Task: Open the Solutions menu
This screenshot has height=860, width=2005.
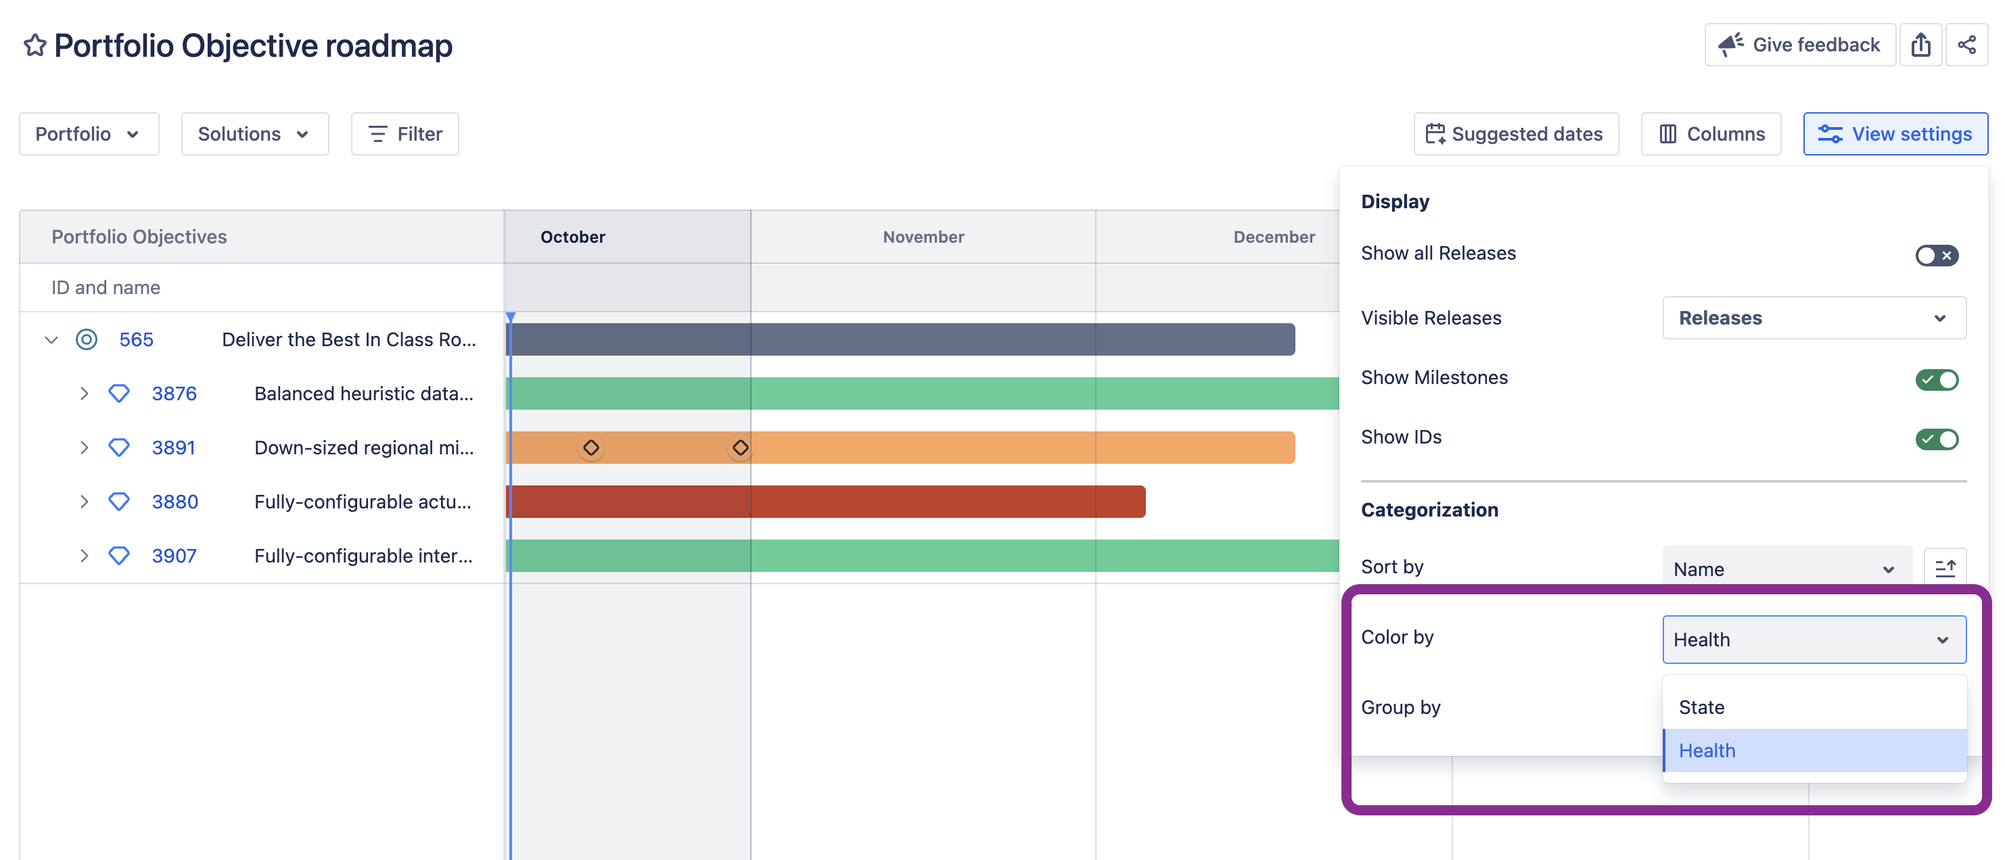Action: click(x=254, y=134)
